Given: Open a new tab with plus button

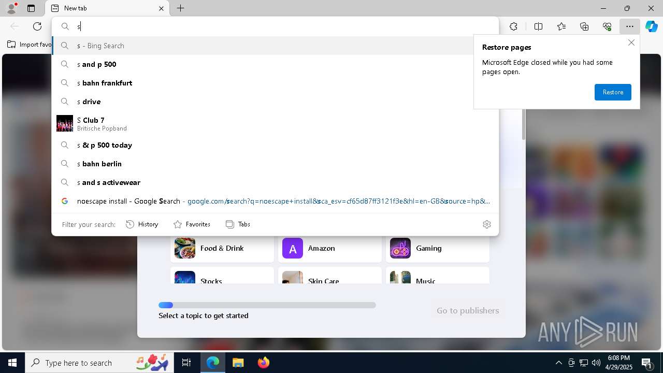Looking at the screenshot, I should [x=180, y=8].
